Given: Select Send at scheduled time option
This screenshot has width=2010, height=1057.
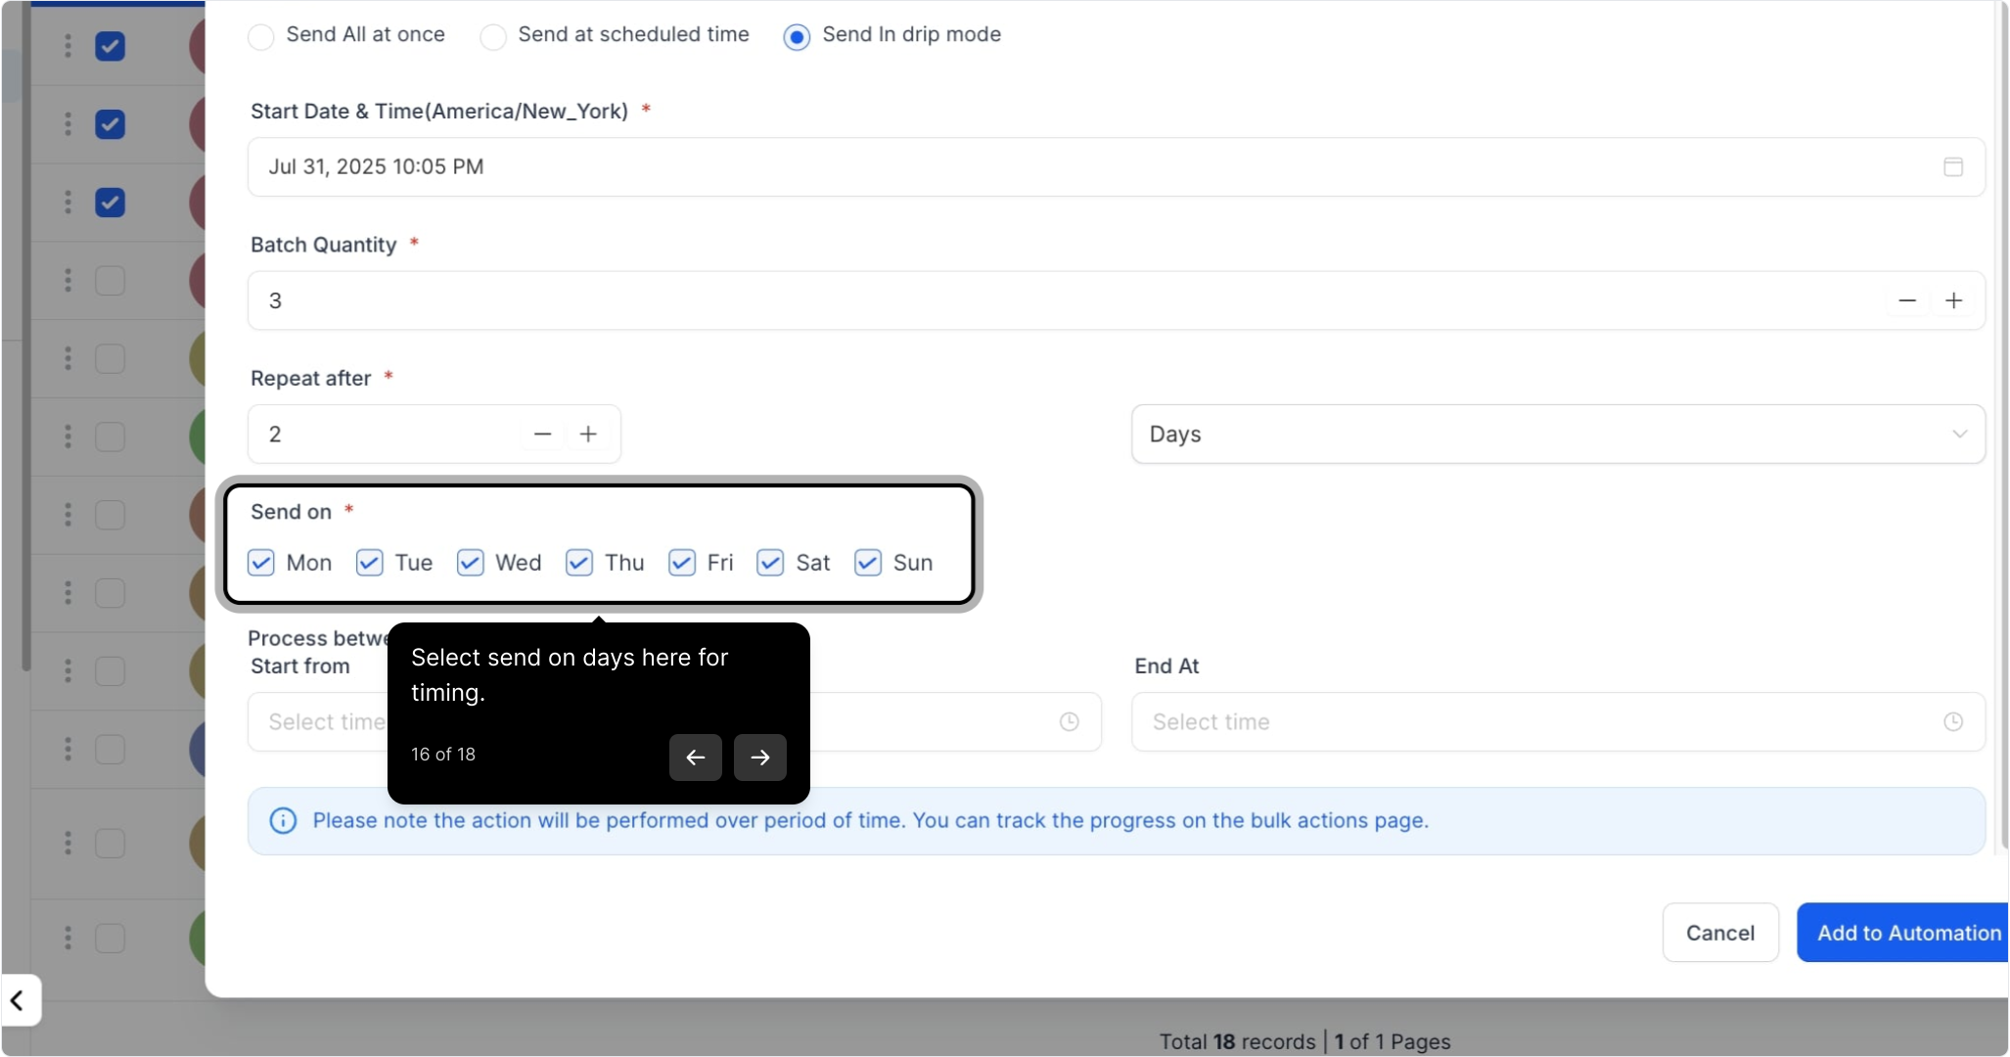Looking at the screenshot, I should coord(493,37).
